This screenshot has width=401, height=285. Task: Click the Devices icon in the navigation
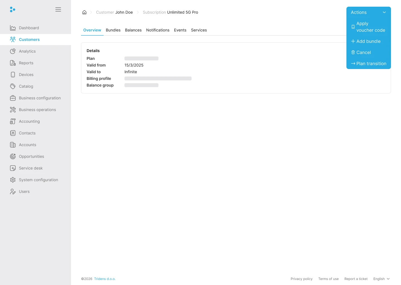(13, 75)
